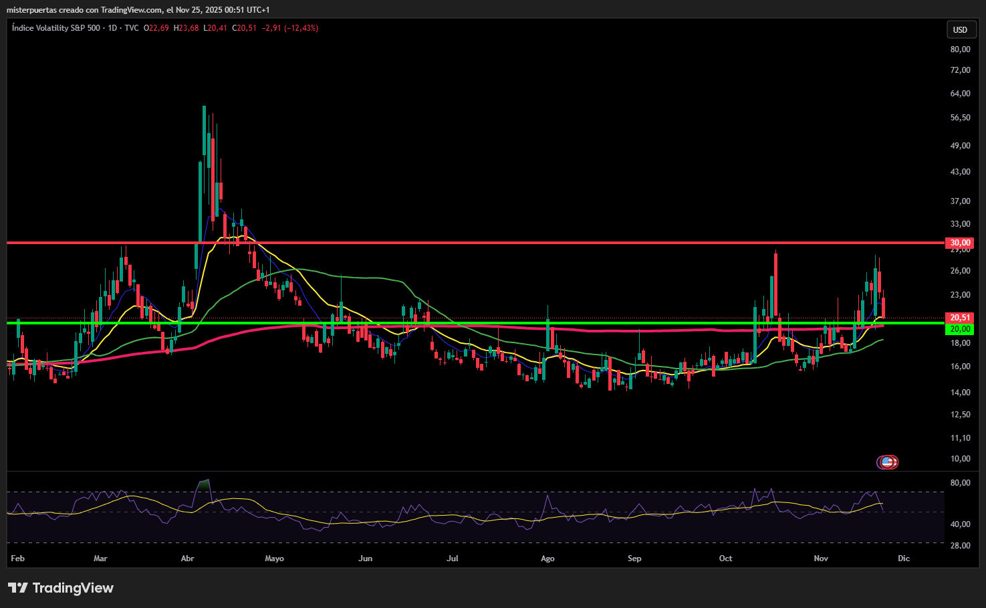Click the Nov label on the time axis
Screen dimensions: 986x608
tap(821, 559)
